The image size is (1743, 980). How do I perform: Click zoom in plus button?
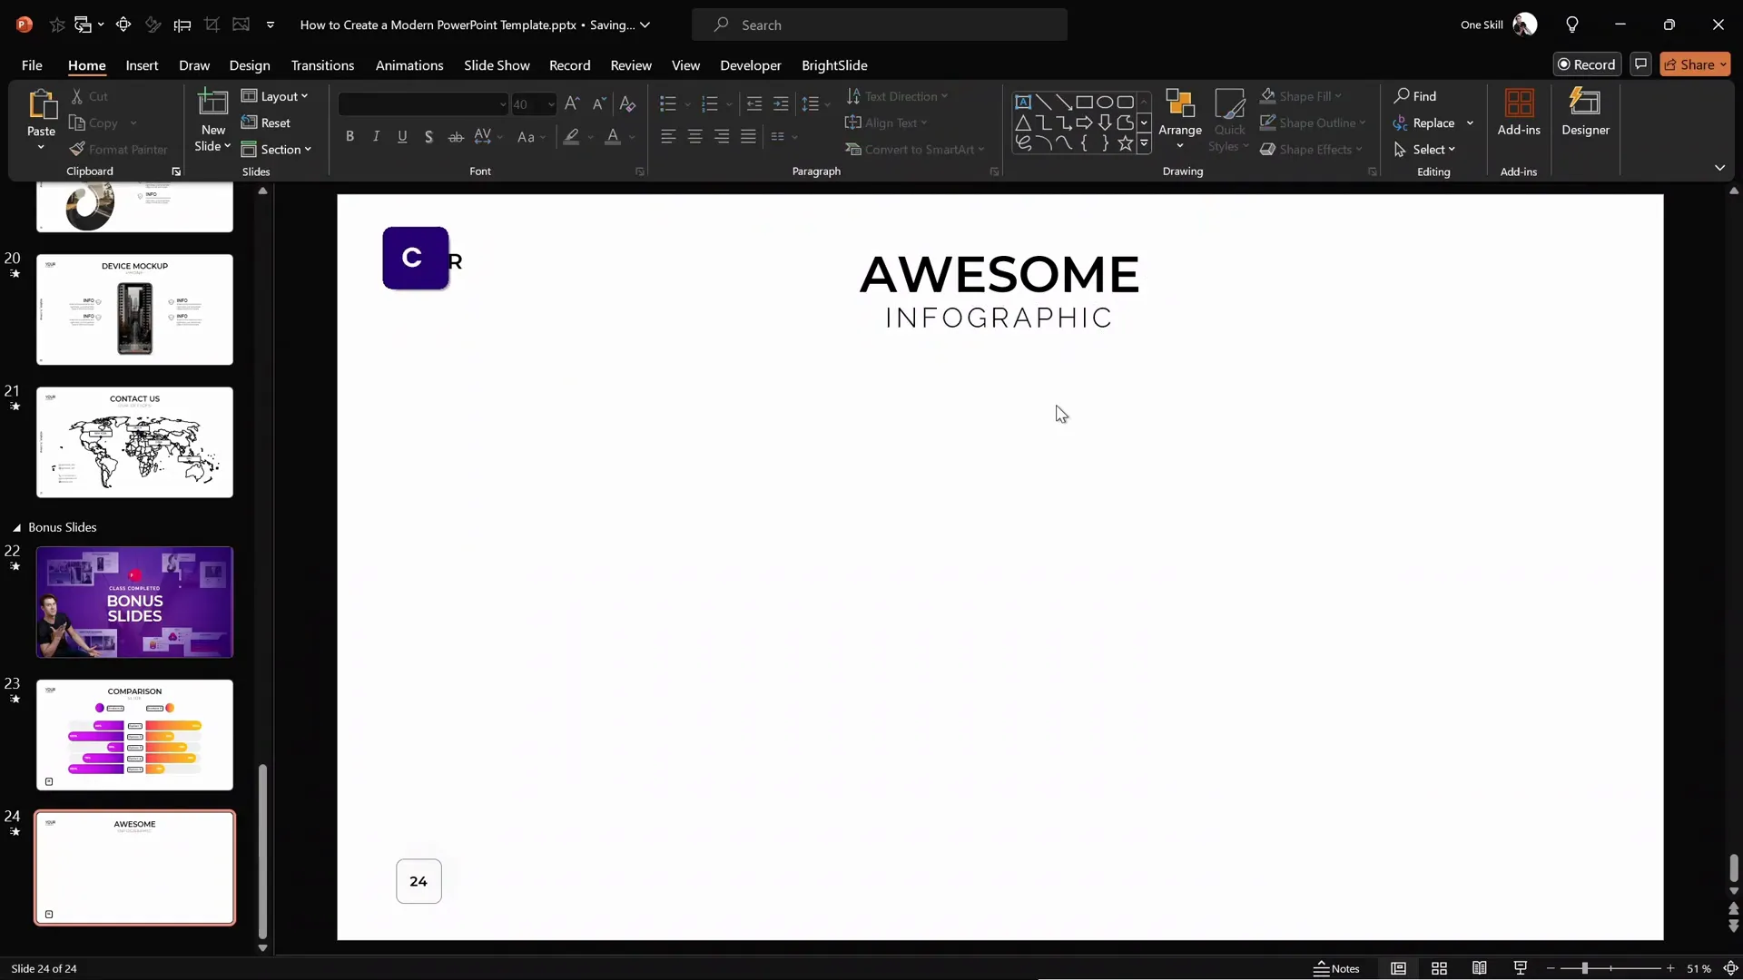[1670, 968]
